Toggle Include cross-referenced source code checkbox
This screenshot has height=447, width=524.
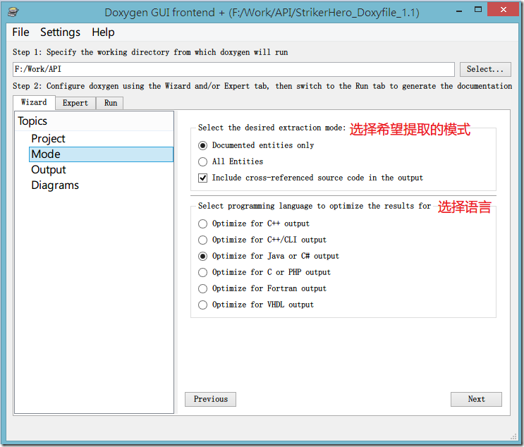pos(202,178)
